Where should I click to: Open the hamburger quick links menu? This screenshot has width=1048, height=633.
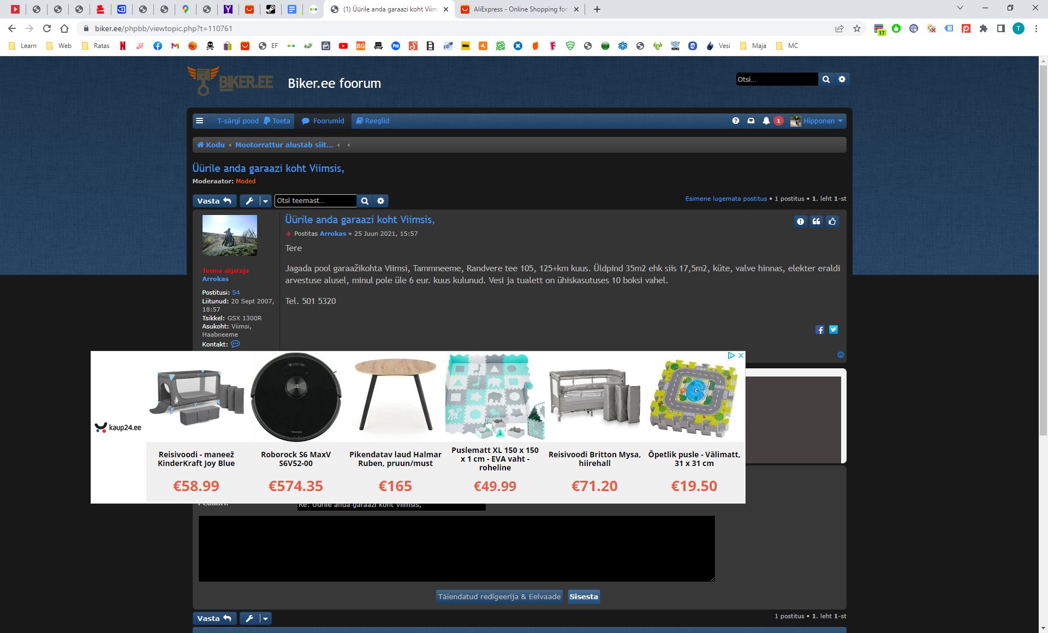[x=200, y=121]
